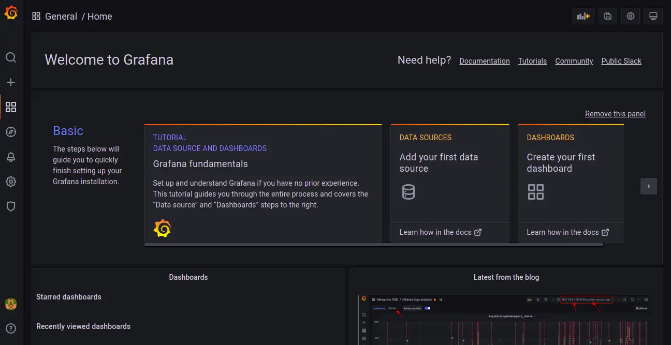This screenshot has width=671, height=345.
Task: Open the Search dashboards icon
Action: click(x=11, y=57)
